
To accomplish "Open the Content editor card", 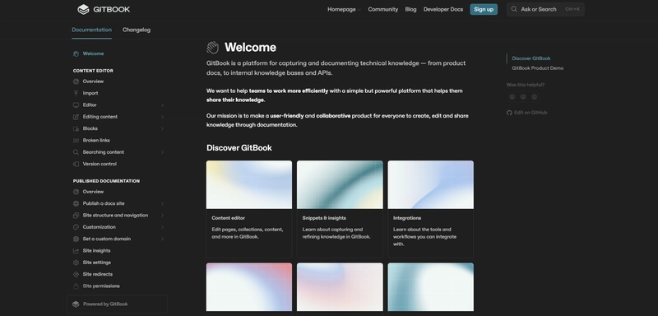I will 249,209.
